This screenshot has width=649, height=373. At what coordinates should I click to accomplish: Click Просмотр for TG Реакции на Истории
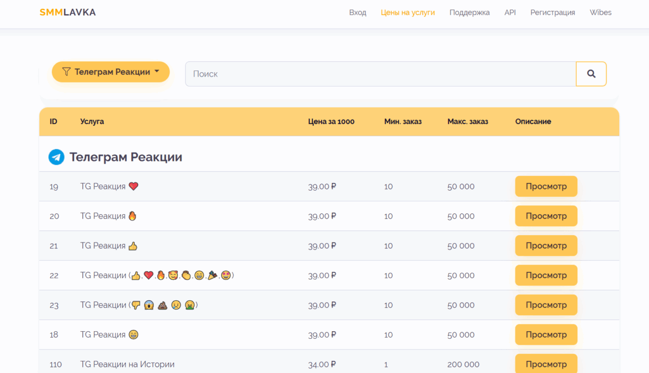tap(546, 364)
